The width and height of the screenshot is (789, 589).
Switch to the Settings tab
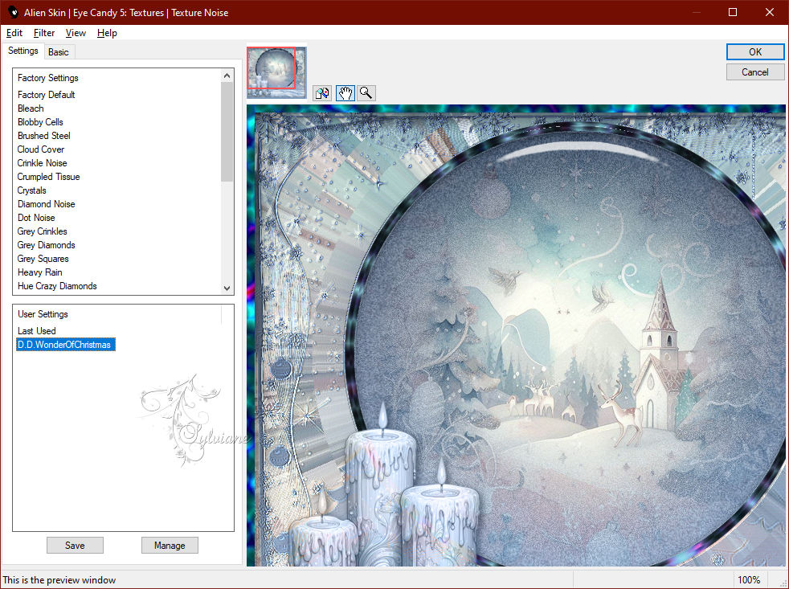(x=22, y=51)
